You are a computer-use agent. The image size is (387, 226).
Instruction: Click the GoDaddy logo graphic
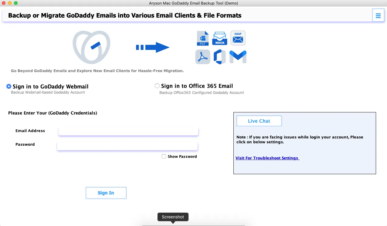(91, 47)
